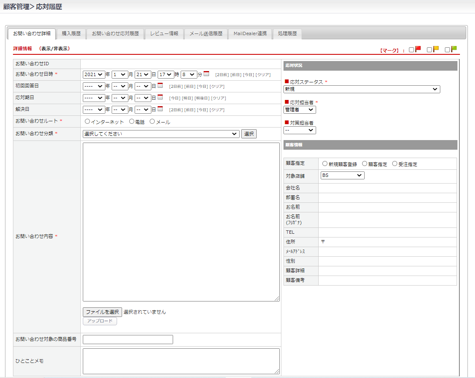Open the 応対担当者 dropdown

coord(300,110)
